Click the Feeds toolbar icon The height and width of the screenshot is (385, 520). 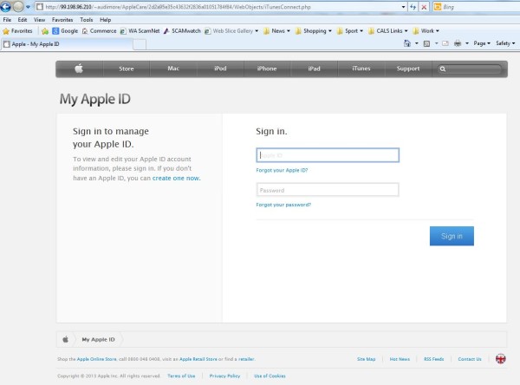point(426,43)
